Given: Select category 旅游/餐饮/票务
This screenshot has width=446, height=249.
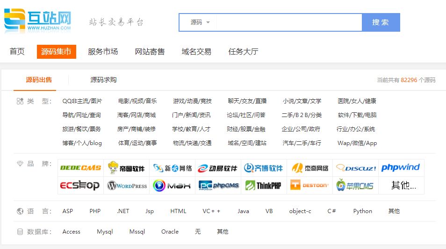Looking at the screenshot, I should [82, 129].
